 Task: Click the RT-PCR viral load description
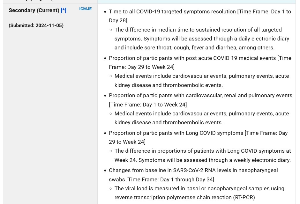(x=199, y=193)
